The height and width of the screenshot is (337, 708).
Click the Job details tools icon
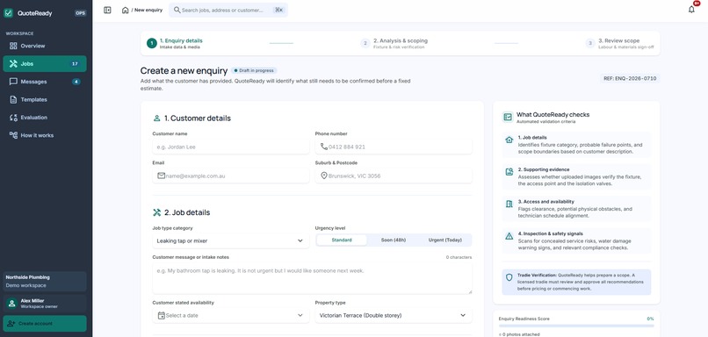pyautogui.click(x=156, y=212)
